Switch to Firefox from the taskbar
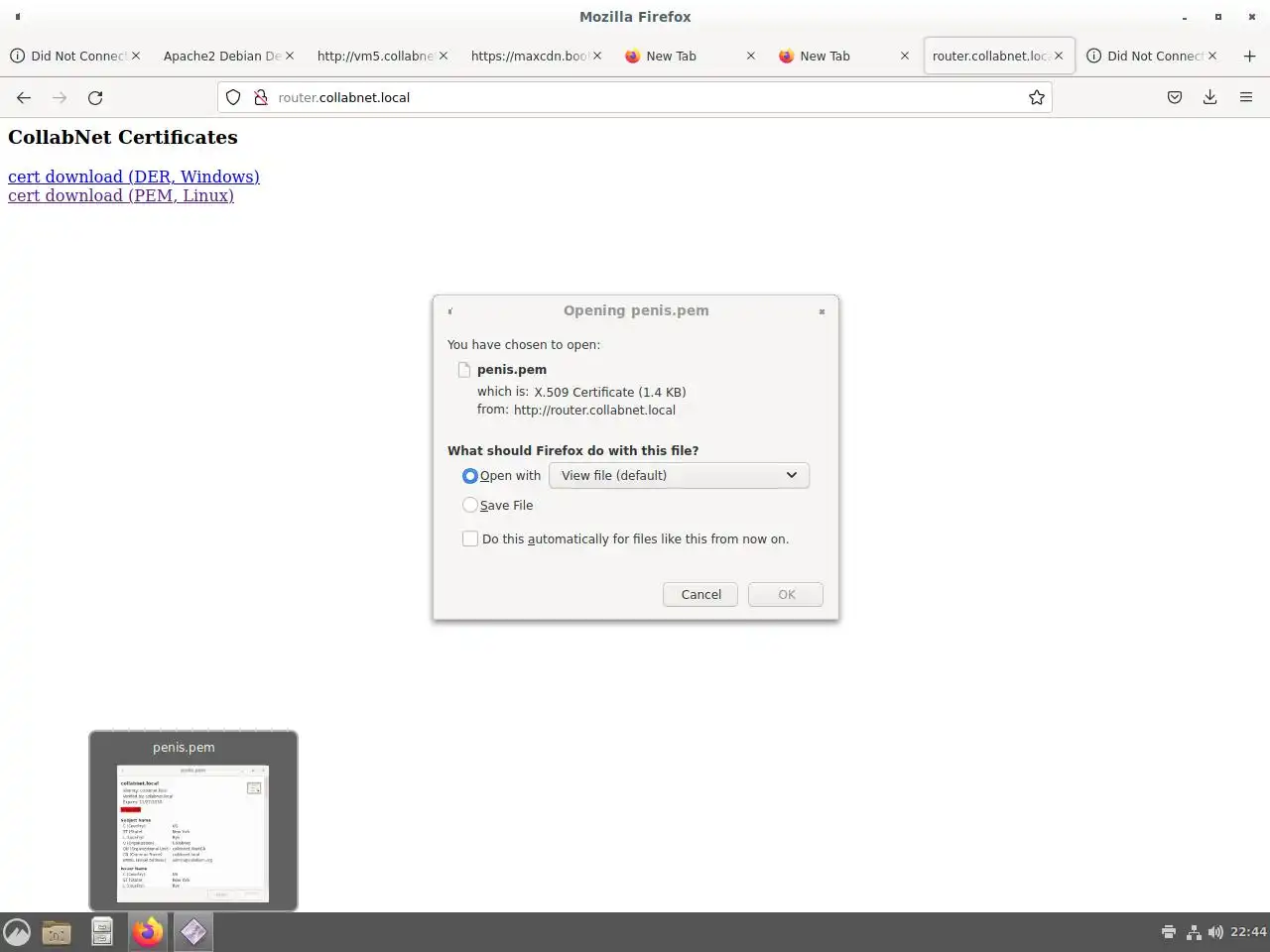Screen dimensions: 1270x952 point(148,932)
